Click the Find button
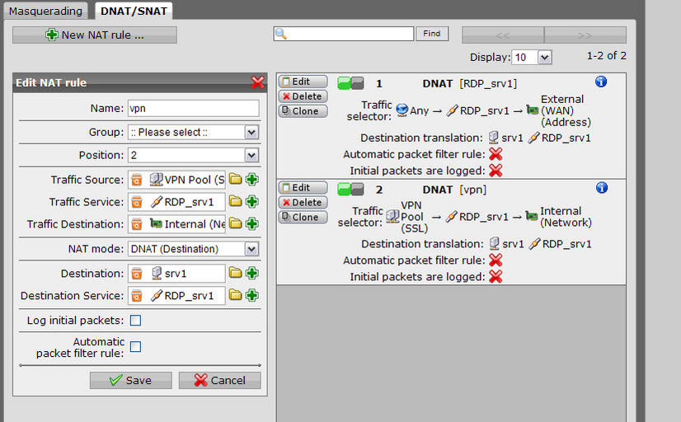681x422 pixels. click(432, 34)
